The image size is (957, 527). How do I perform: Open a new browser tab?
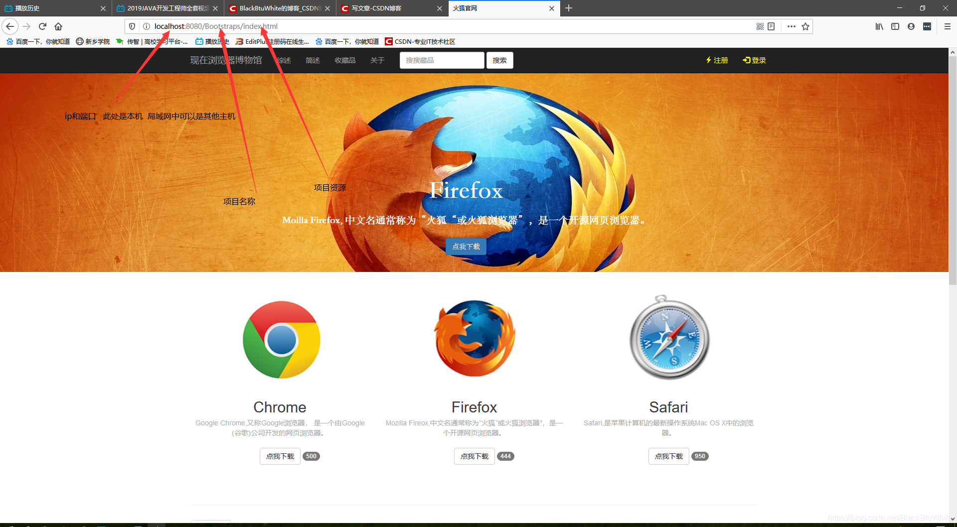(569, 8)
